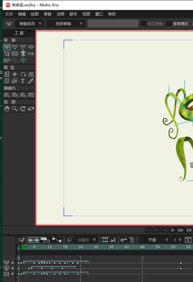Select the Orbit Workspace tool

coord(31,109)
